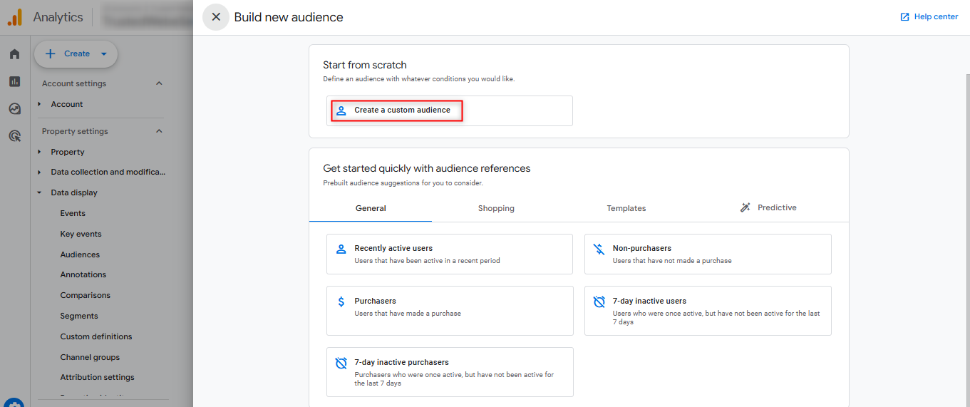Click the person icon on Recently active users
Image resolution: width=970 pixels, height=407 pixels.
341,249
